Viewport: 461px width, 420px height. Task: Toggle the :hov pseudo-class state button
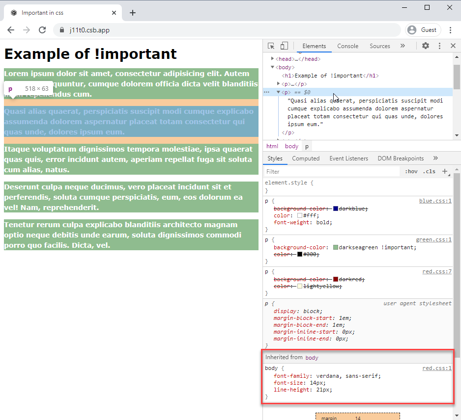pos(412,171)
